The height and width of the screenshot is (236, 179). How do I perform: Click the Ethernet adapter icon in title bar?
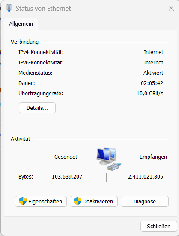(x=9, y=8)
